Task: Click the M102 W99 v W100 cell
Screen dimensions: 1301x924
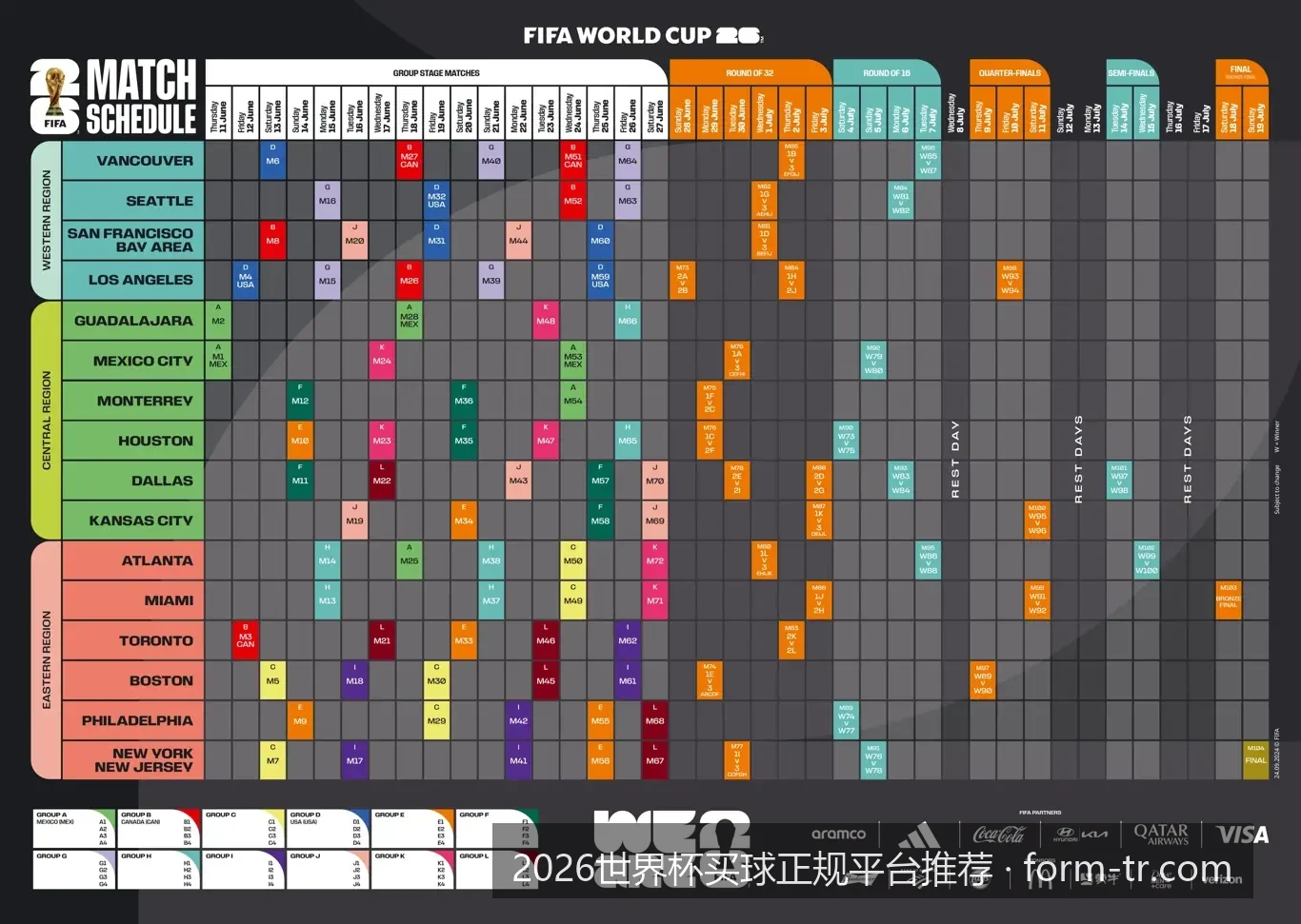Action: (1147, 560)
